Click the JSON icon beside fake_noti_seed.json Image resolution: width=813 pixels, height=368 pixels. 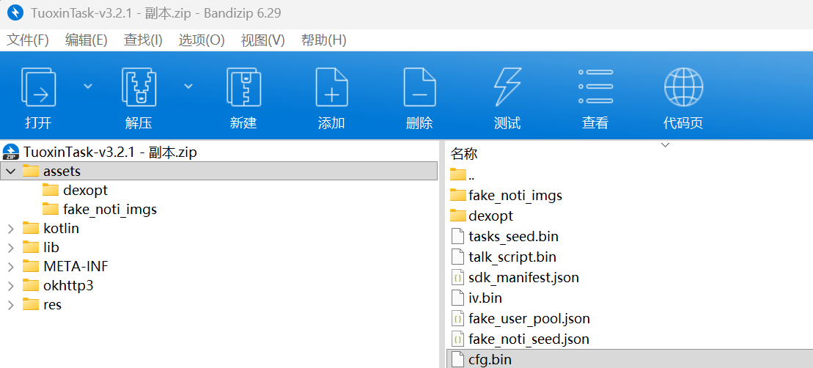point(457,339)
